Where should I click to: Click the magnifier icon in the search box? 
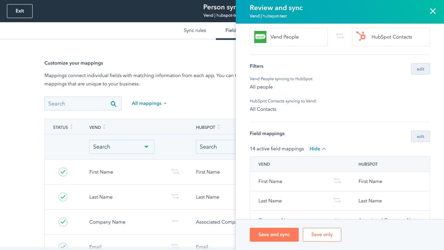[113, 104]
